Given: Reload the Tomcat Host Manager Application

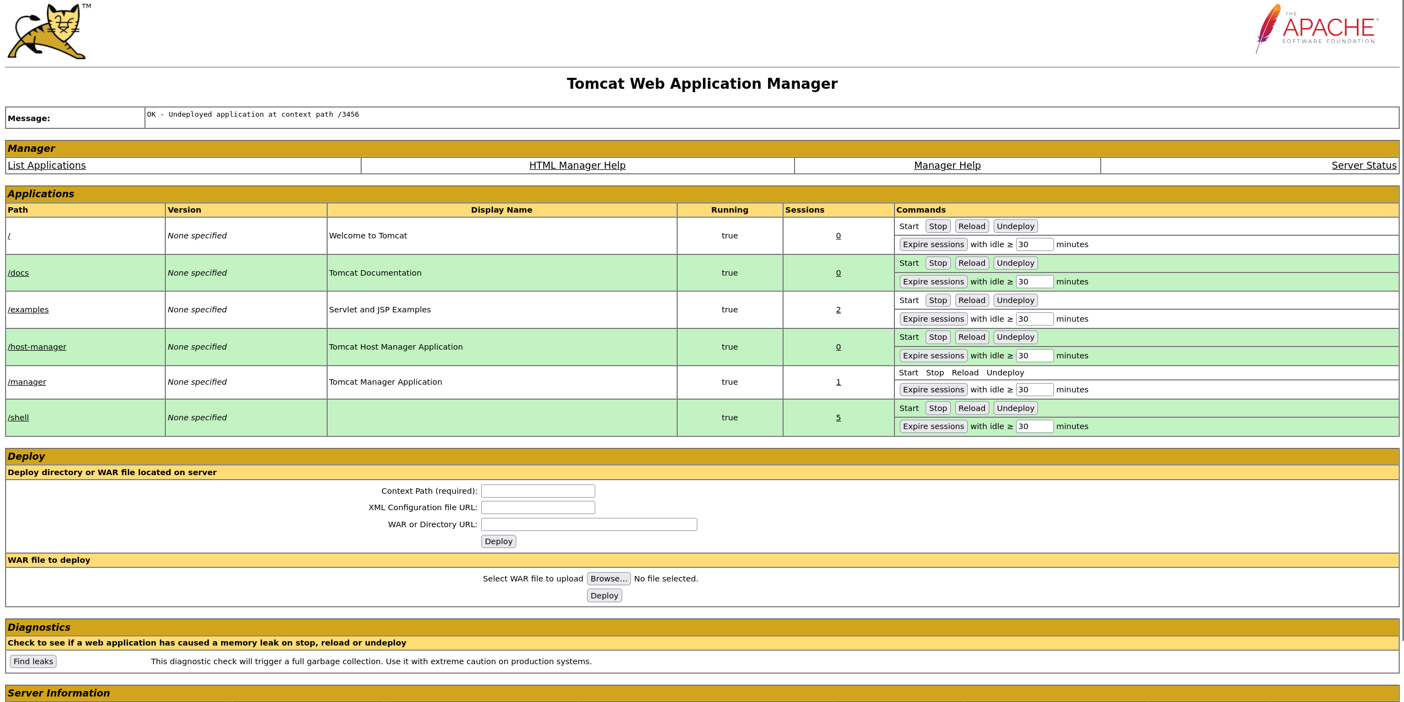Looking at the screenshot, I should click(x=972, y=337).
